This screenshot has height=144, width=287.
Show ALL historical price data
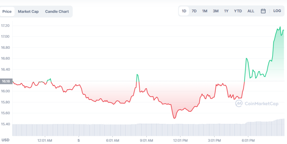pyautogui.click(x=251, y=11)
